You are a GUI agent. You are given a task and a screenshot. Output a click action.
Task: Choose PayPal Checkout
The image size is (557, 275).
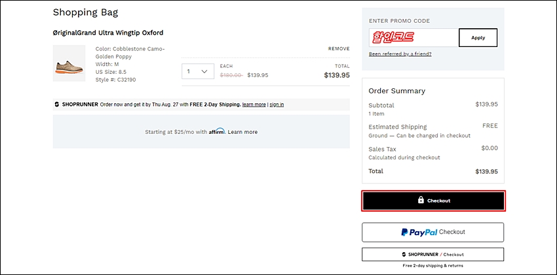tap(433, 232)
